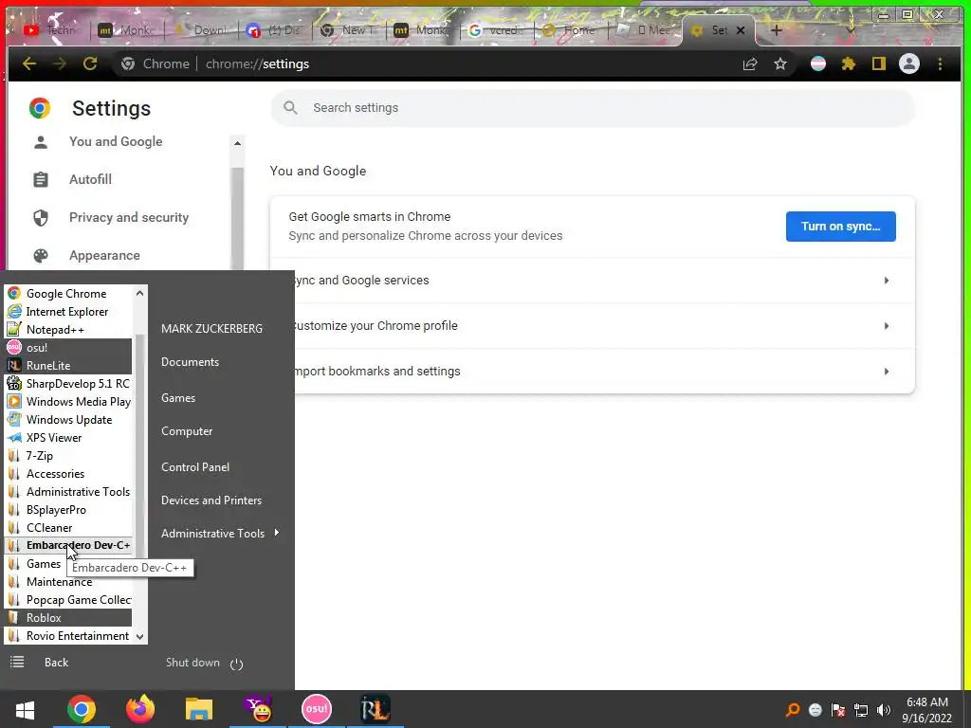971x728 pixels.
Task: Bookmark this page with the star icon
Action: 780,64
